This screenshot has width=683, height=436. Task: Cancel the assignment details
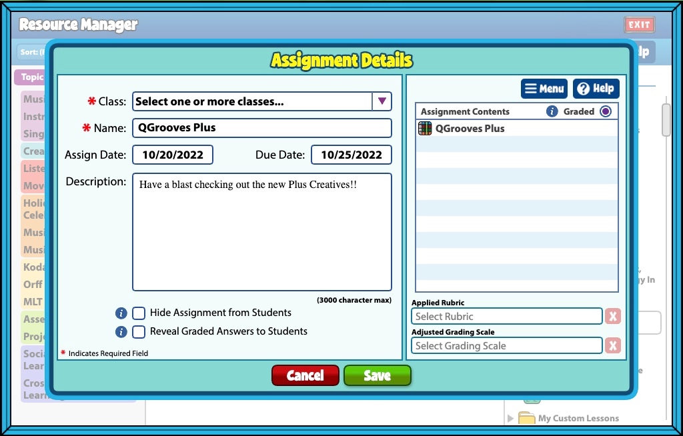coord(305,375)
